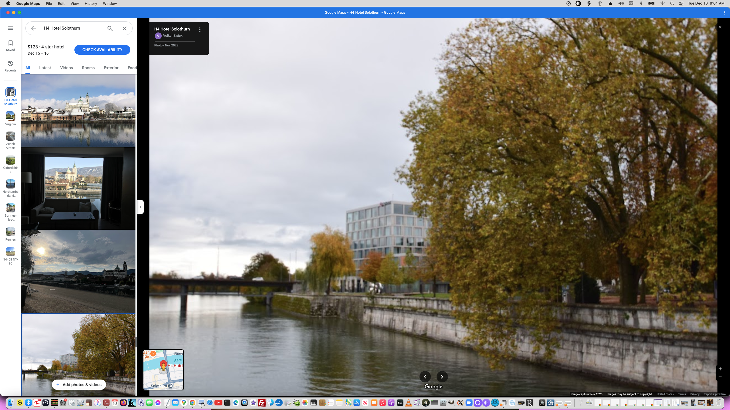This screenshot has height=410, width=730.
Task: Switch to the Rooms tab
Action: click(x=88, y=68)
